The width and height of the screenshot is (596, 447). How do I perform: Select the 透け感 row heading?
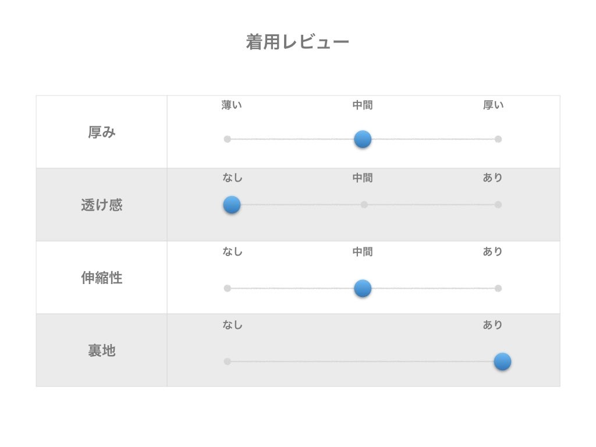click(102, 205)
